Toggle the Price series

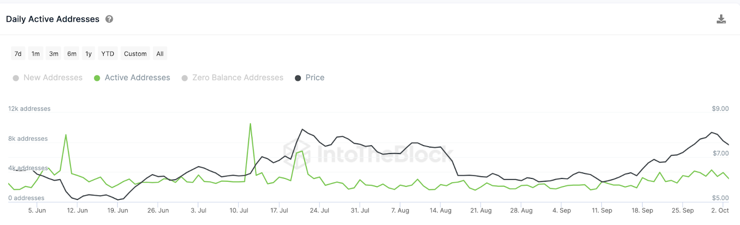(314, 77)
